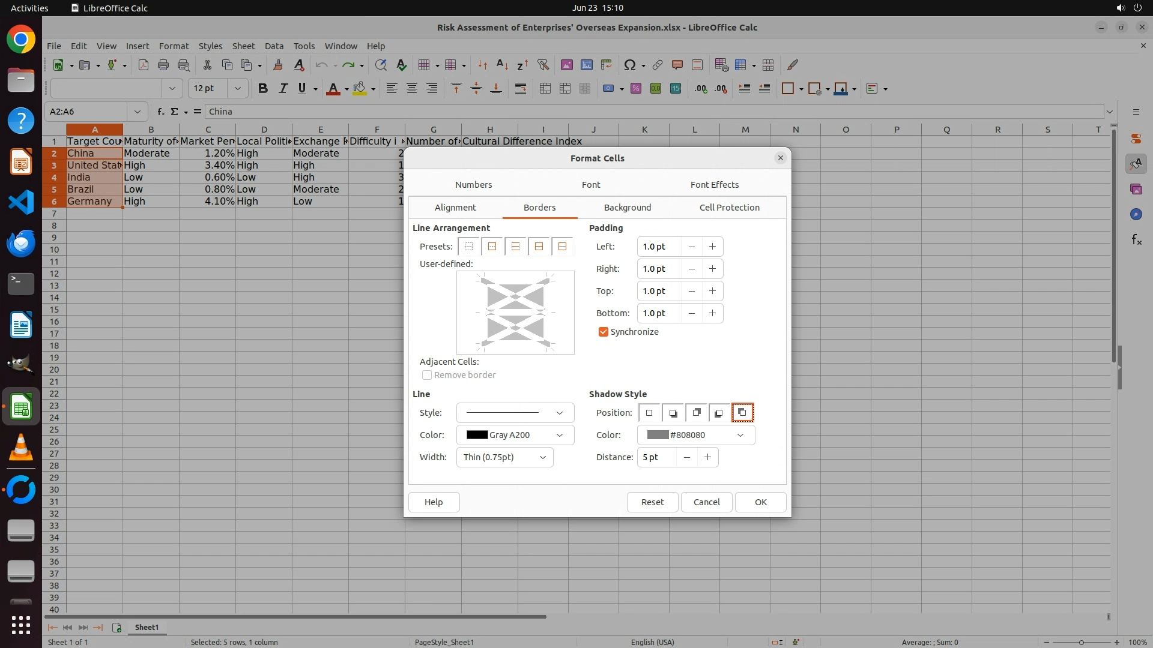1153x648 pixels.
Task: Click the Sort Ascending toolbar icon
Action: pyautogui.click(x=503, y=65)
